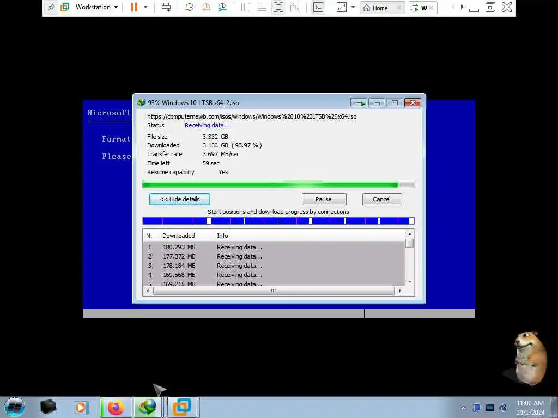558x418 pixels.
Task: Click the horizontal scrollbar right arrow
Action: point(399,291)
